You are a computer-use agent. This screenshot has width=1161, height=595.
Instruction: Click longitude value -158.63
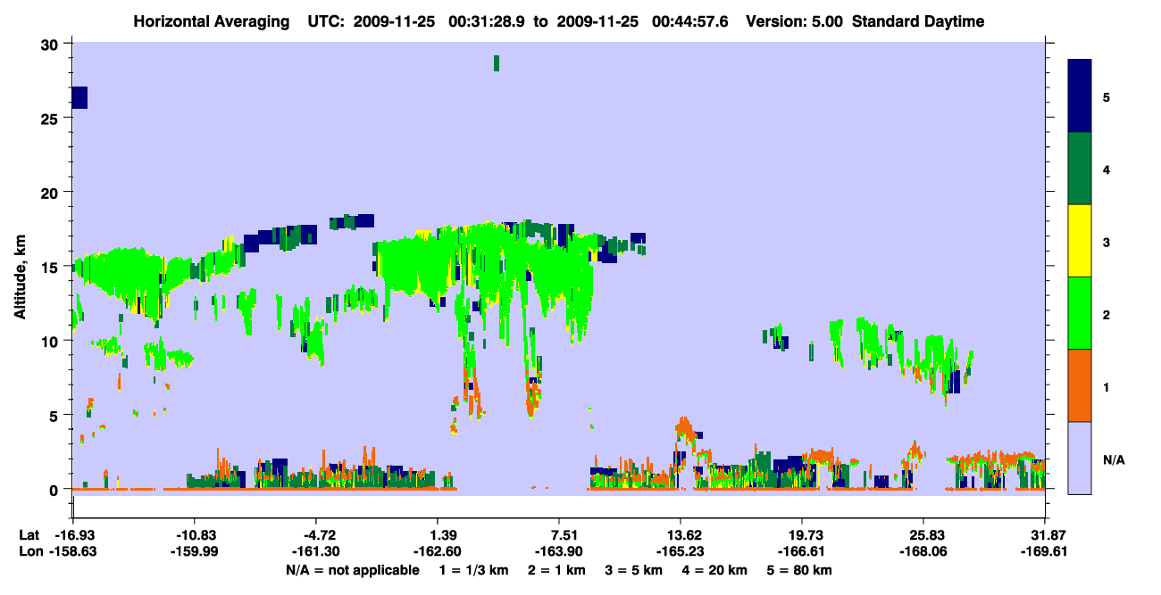tap(72, 551)
